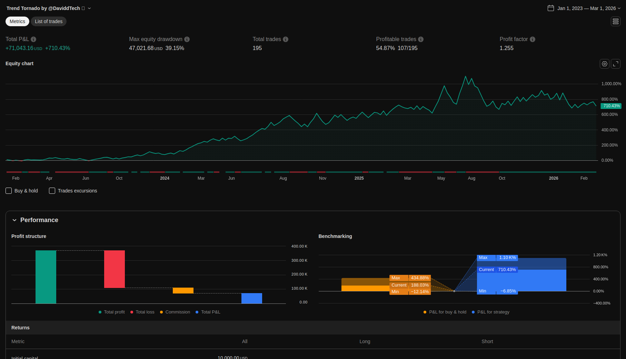The image size is (626, 359).
Task: Click the calendar icon by date range
Action: click(x=551, y=8)
